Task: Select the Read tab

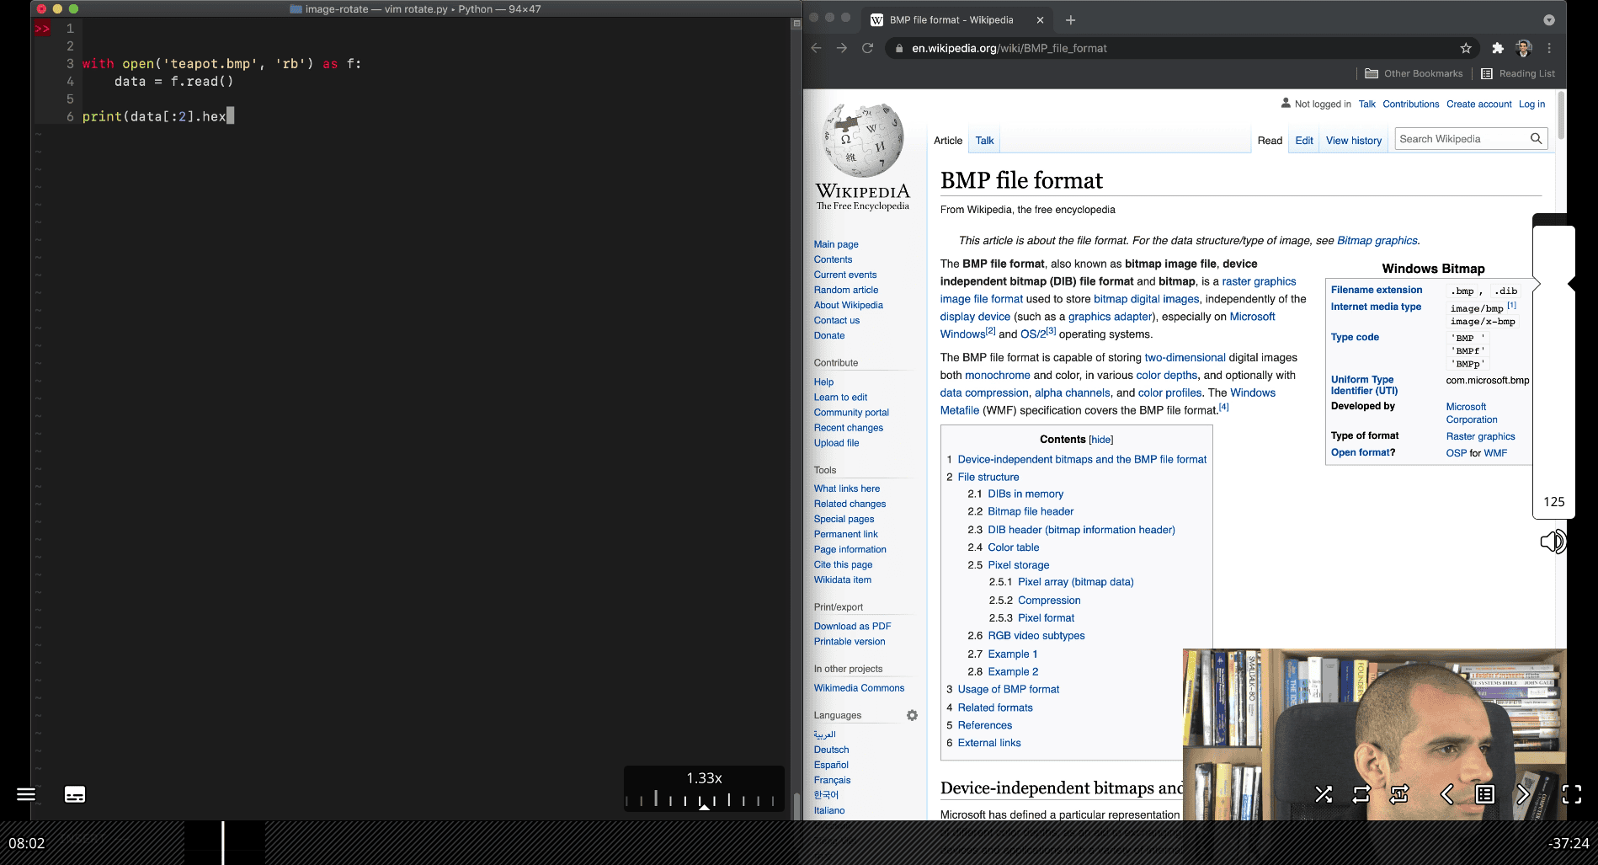Action: coord(1270,141)
